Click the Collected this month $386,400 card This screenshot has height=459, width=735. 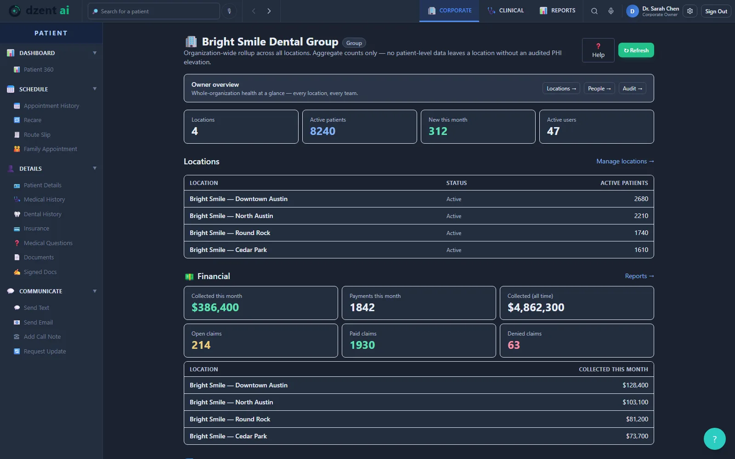pyautogui.click(x=261, y=303)
